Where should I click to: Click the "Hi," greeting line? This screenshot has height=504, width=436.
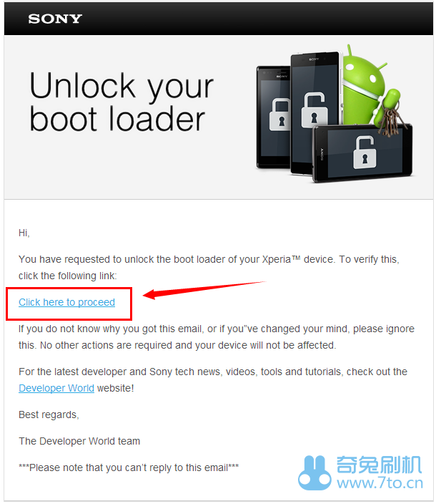click(x=24, y=233)
